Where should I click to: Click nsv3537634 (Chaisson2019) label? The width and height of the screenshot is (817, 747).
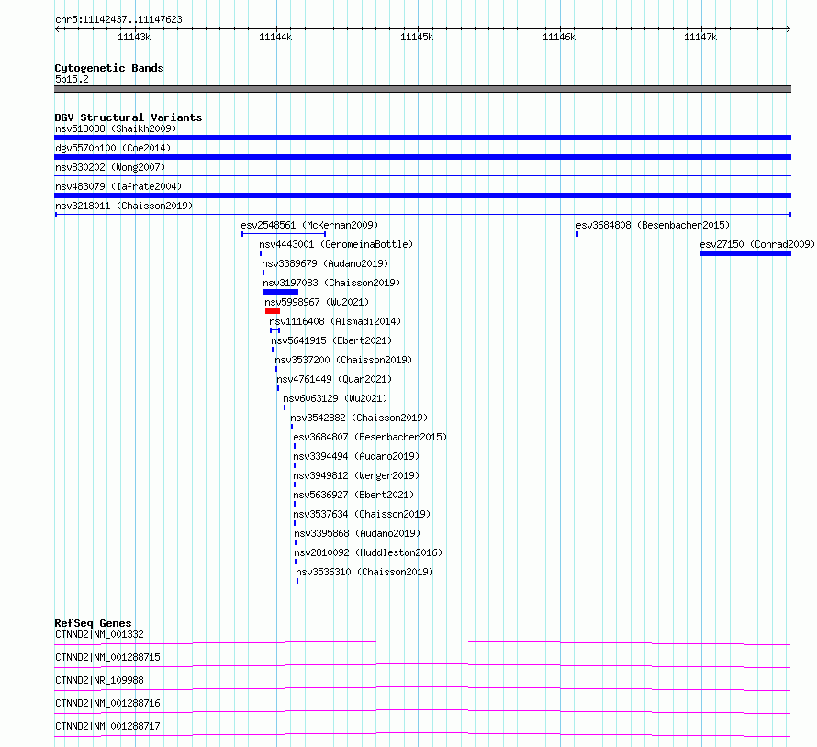362,514
